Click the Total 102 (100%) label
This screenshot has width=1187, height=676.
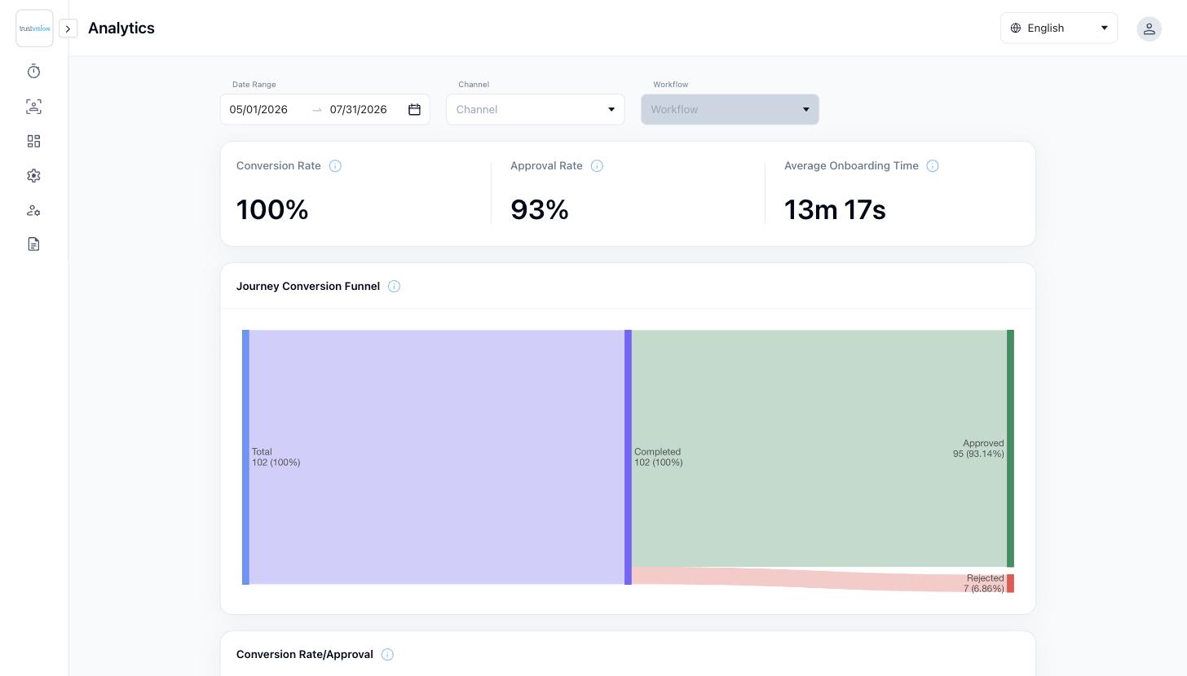[276, 457]
